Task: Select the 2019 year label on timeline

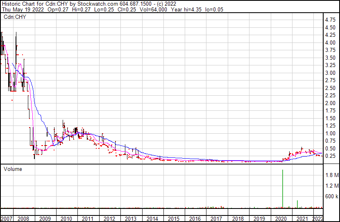Action: (259, 219)
